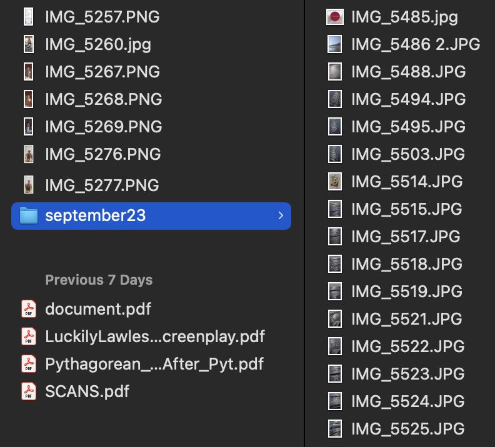495x447 pixels.
Task: Click the IMG_5488.JPG thumbnail icon
Action: pyautogui.click(x=336, y=72)
